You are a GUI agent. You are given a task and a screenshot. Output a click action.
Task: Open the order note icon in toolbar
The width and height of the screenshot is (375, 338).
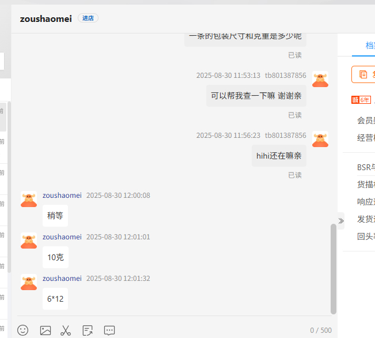88,330
